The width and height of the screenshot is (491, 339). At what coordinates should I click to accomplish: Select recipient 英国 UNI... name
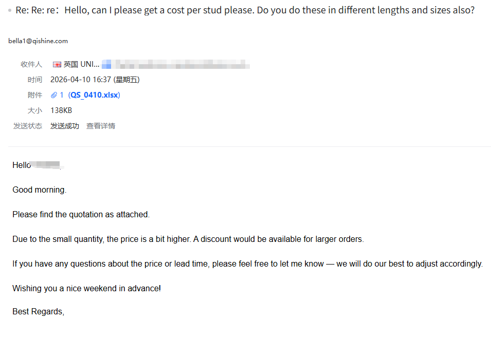click(x=81, y=64)
